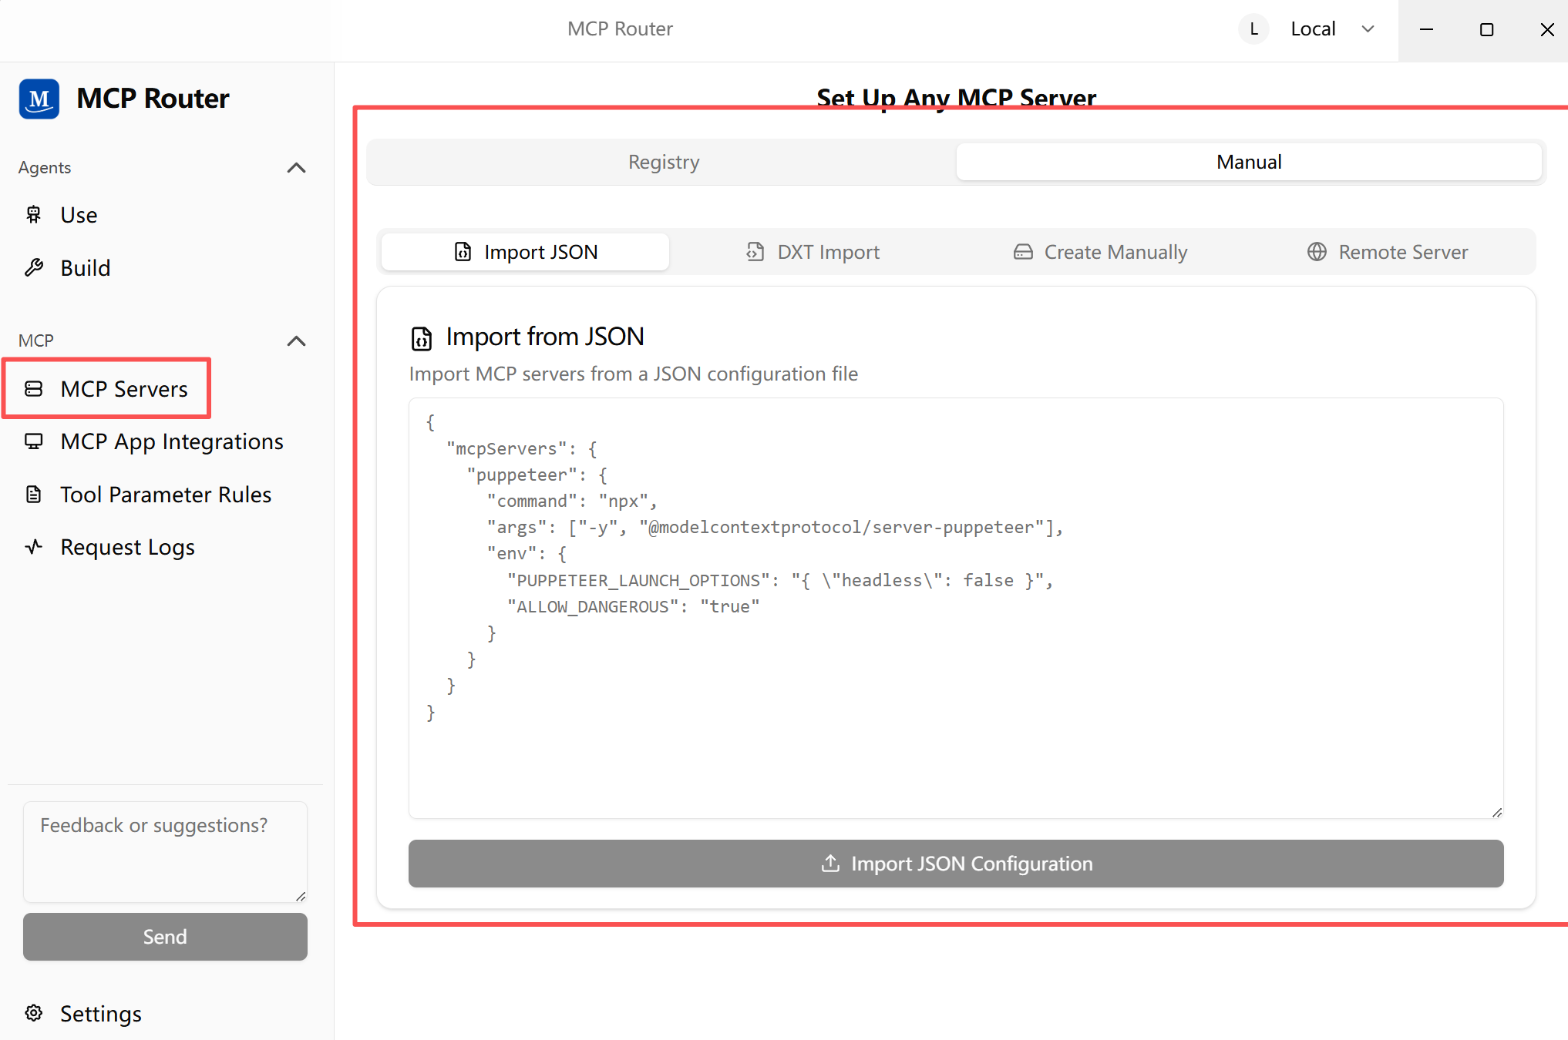The image size is (1568, 1040).
Task: Click the feedback box resize handle
Action: tap(301, 896)
